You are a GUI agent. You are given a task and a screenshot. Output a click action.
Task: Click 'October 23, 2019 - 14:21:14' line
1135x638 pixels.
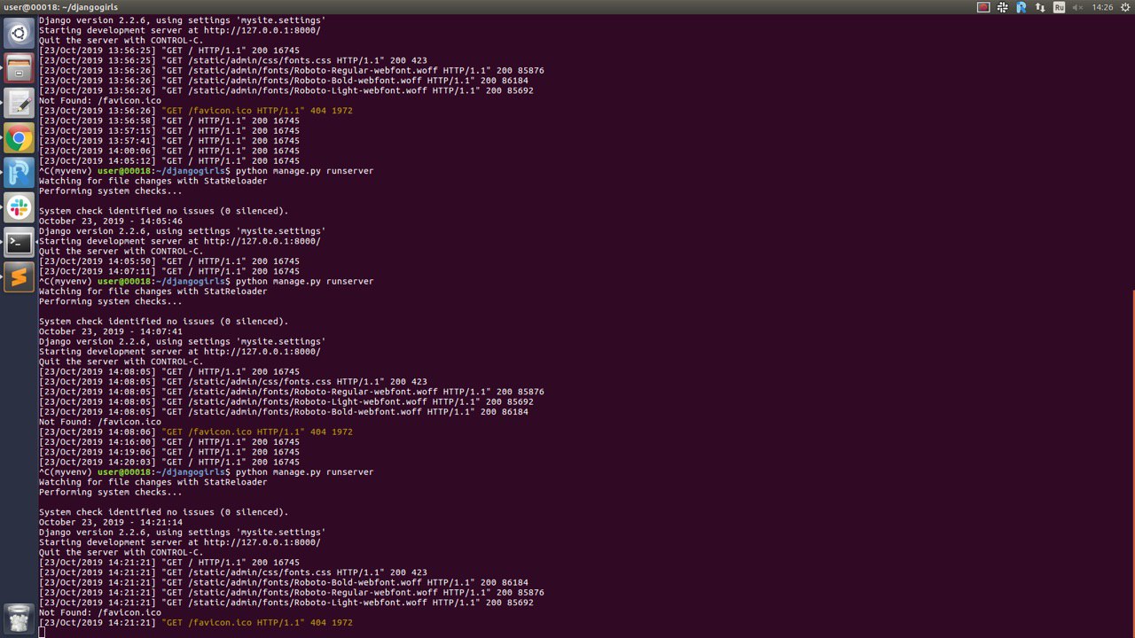click(111, 523)
